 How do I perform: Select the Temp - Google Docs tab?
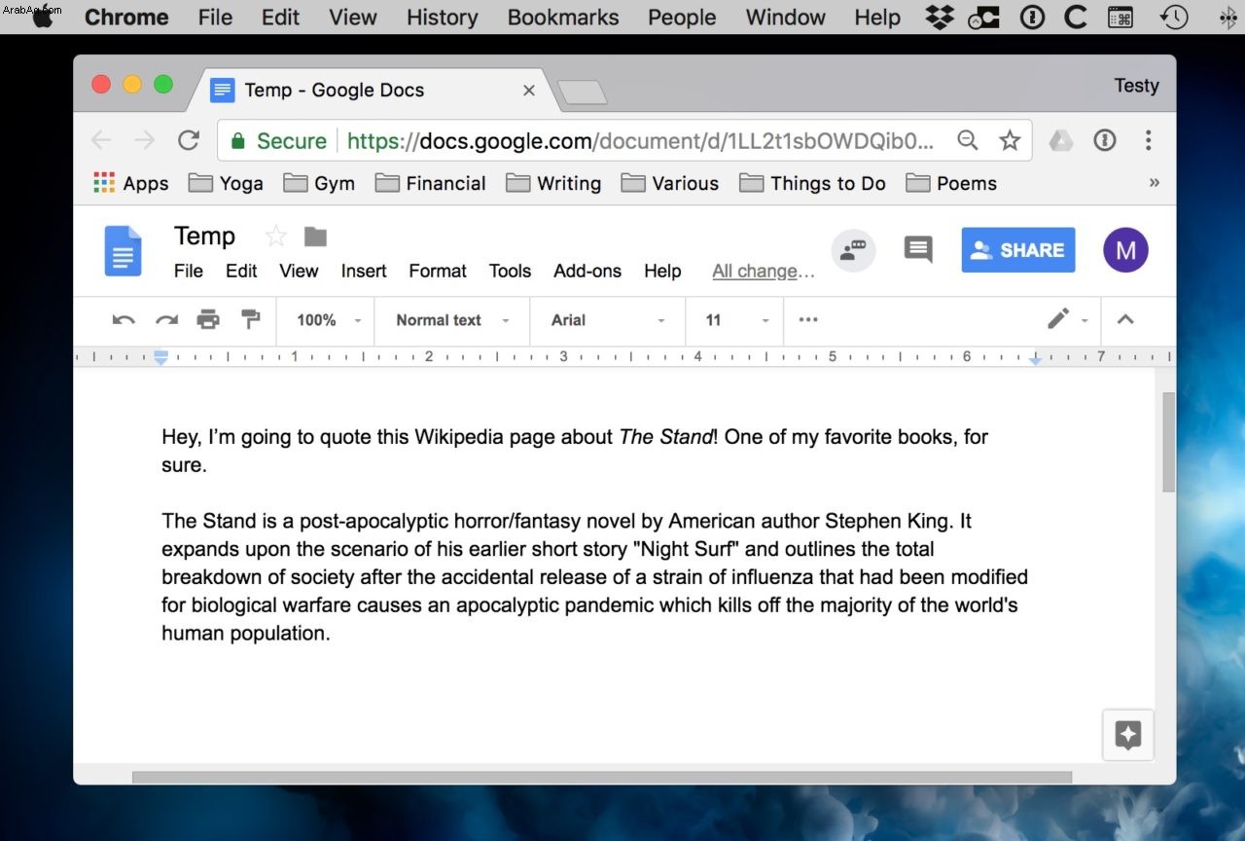tap(373, 91)
